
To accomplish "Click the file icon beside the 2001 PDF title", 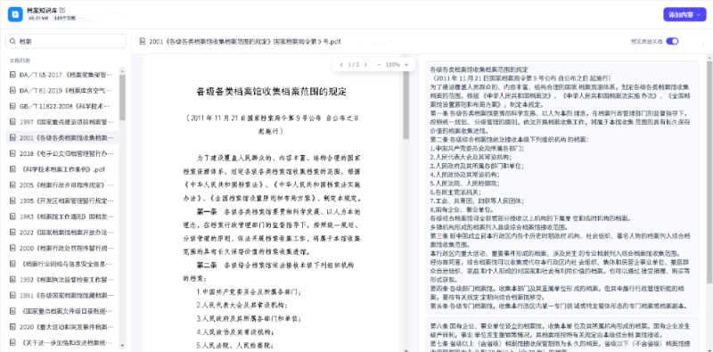I will pyautogui.click(x=143, y=41).
